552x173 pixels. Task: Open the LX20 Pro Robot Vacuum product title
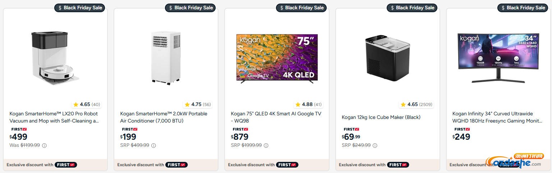point(54,117)
